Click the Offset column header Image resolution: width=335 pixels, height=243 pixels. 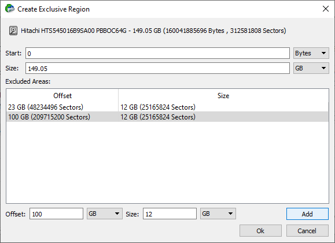point(62,96)
